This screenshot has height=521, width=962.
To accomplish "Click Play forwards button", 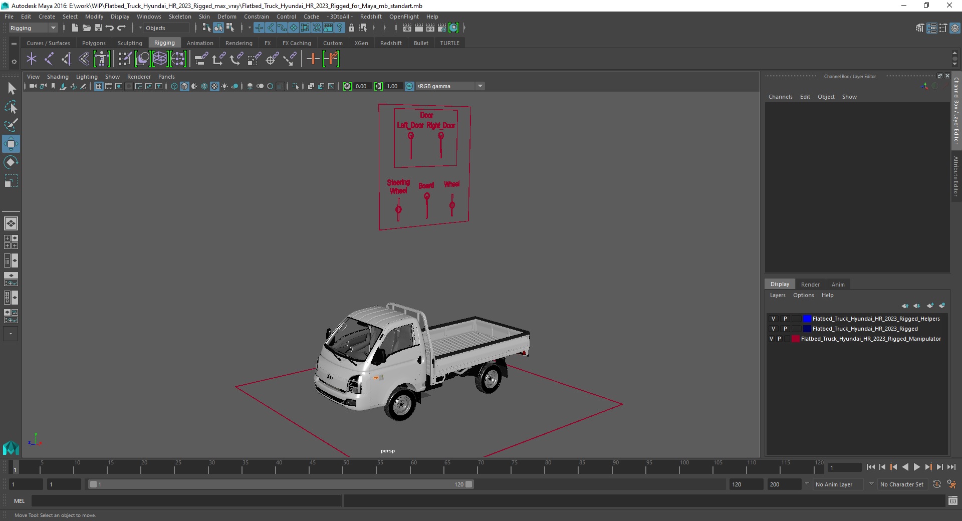I will [x=917, y=467].
